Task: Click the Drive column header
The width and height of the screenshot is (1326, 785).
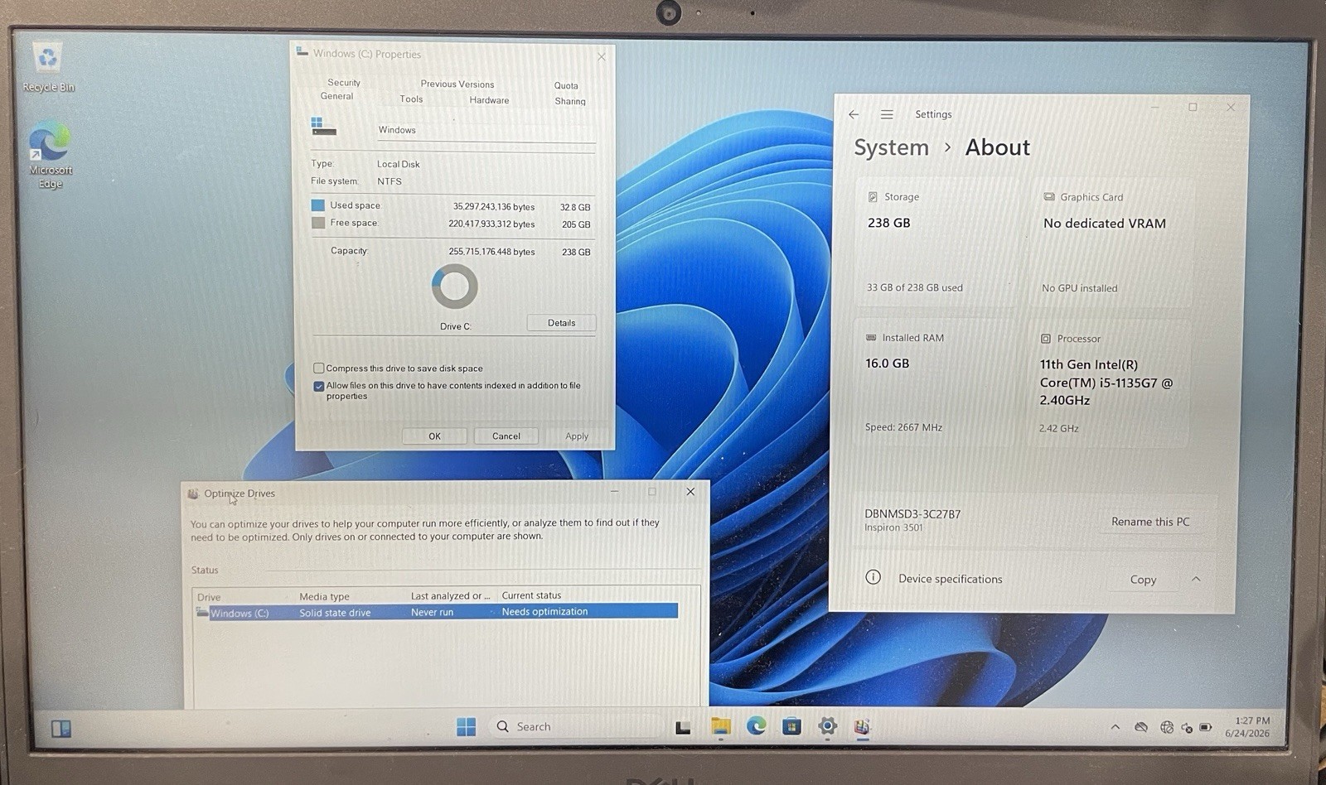Action: tap(210, 597)
